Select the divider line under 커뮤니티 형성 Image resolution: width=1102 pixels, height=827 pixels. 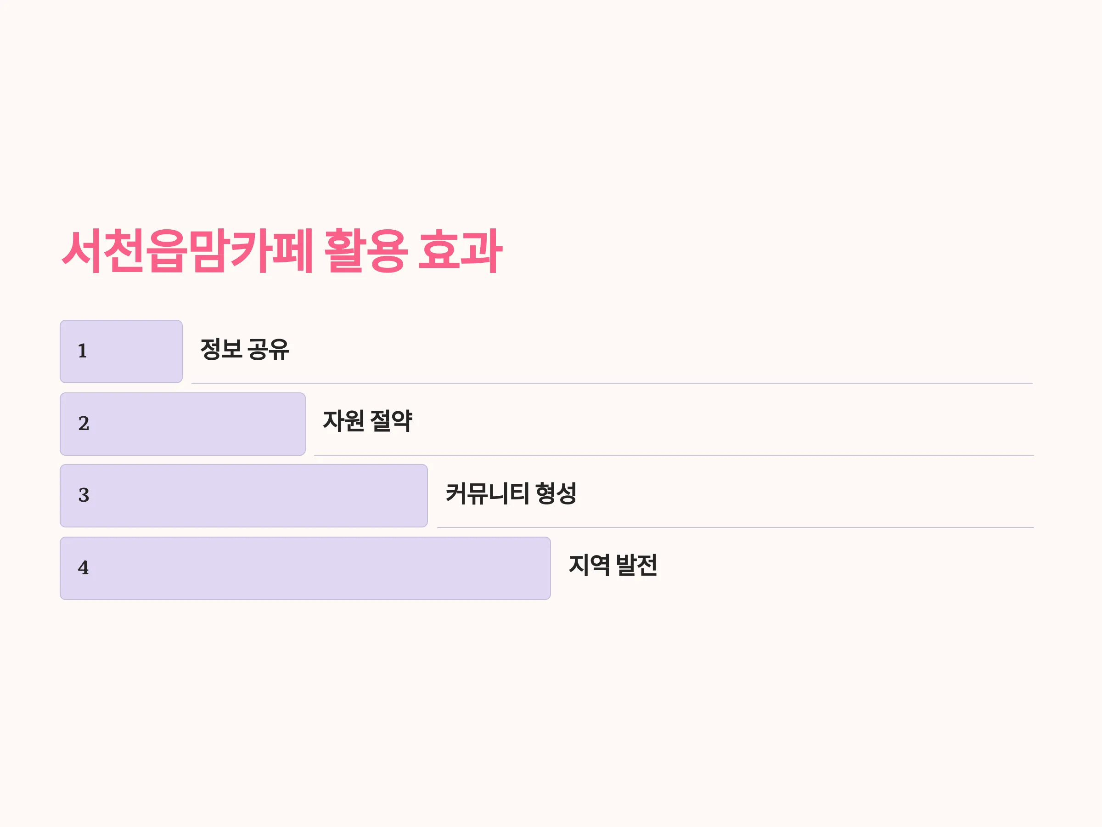(736, 527)
